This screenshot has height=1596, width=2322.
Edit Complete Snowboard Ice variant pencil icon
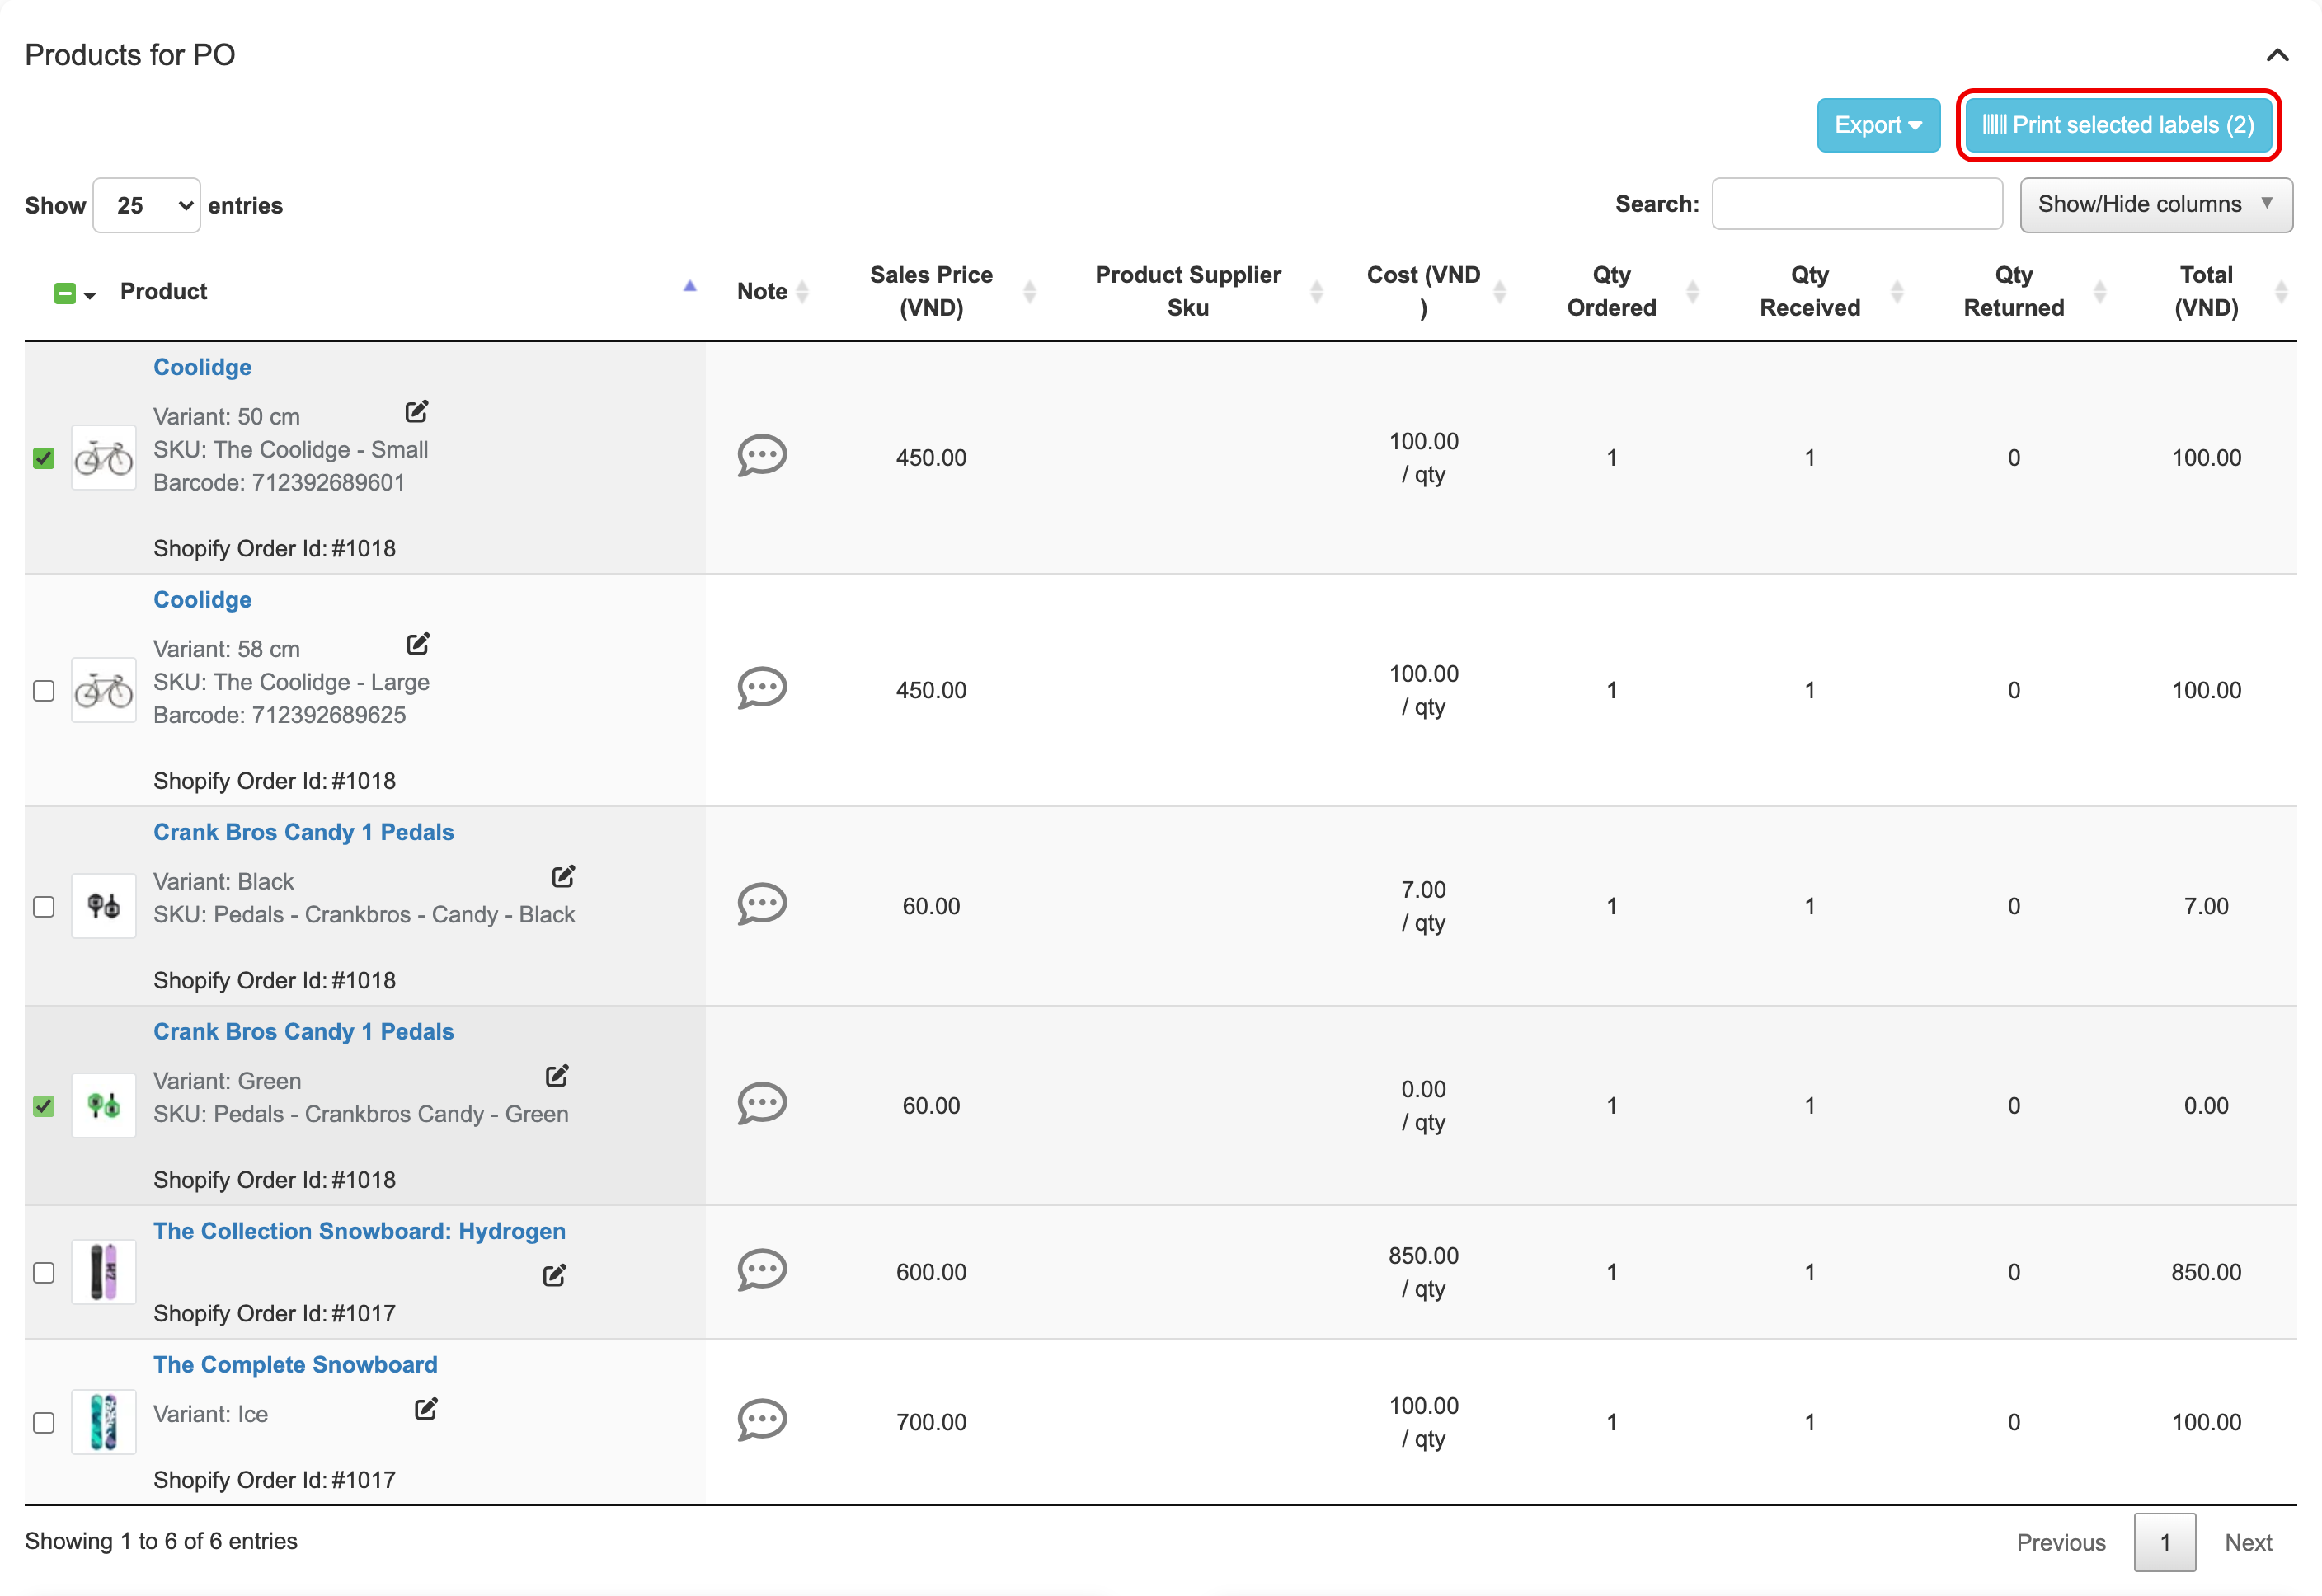coord(426,1409)
